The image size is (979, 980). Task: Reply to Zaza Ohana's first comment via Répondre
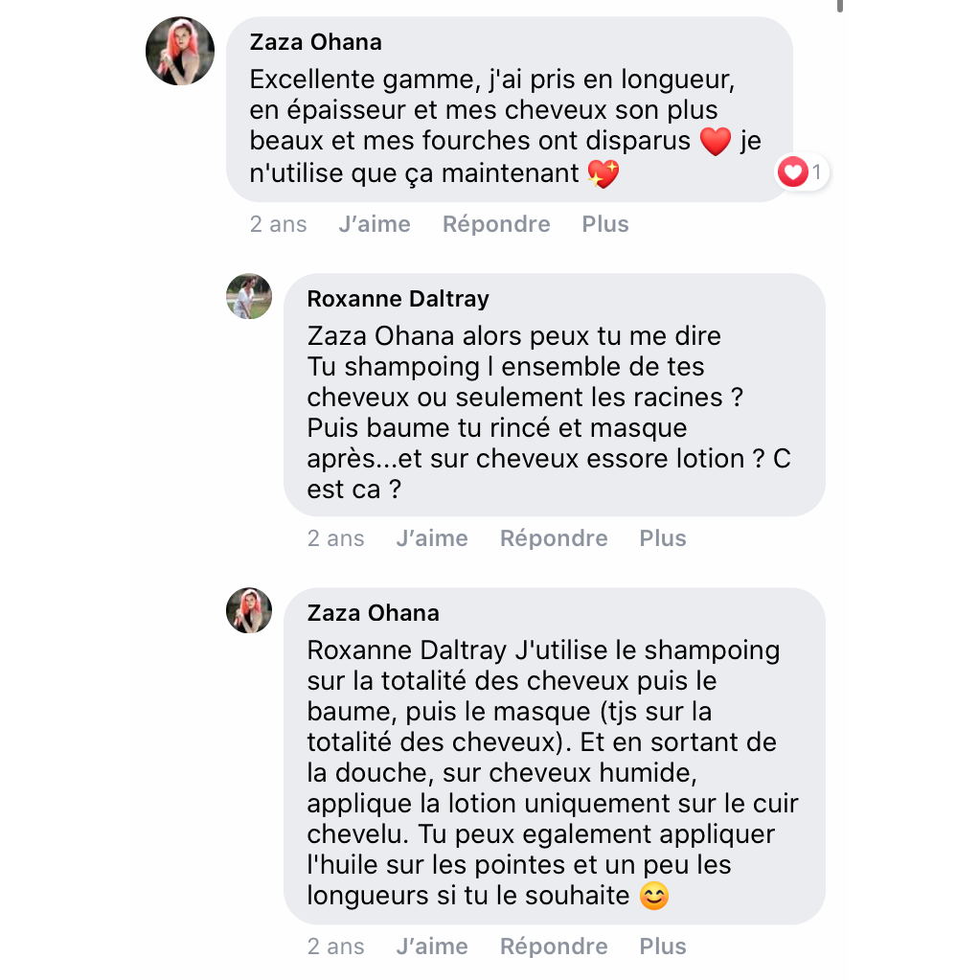click(x=496, y=224)
